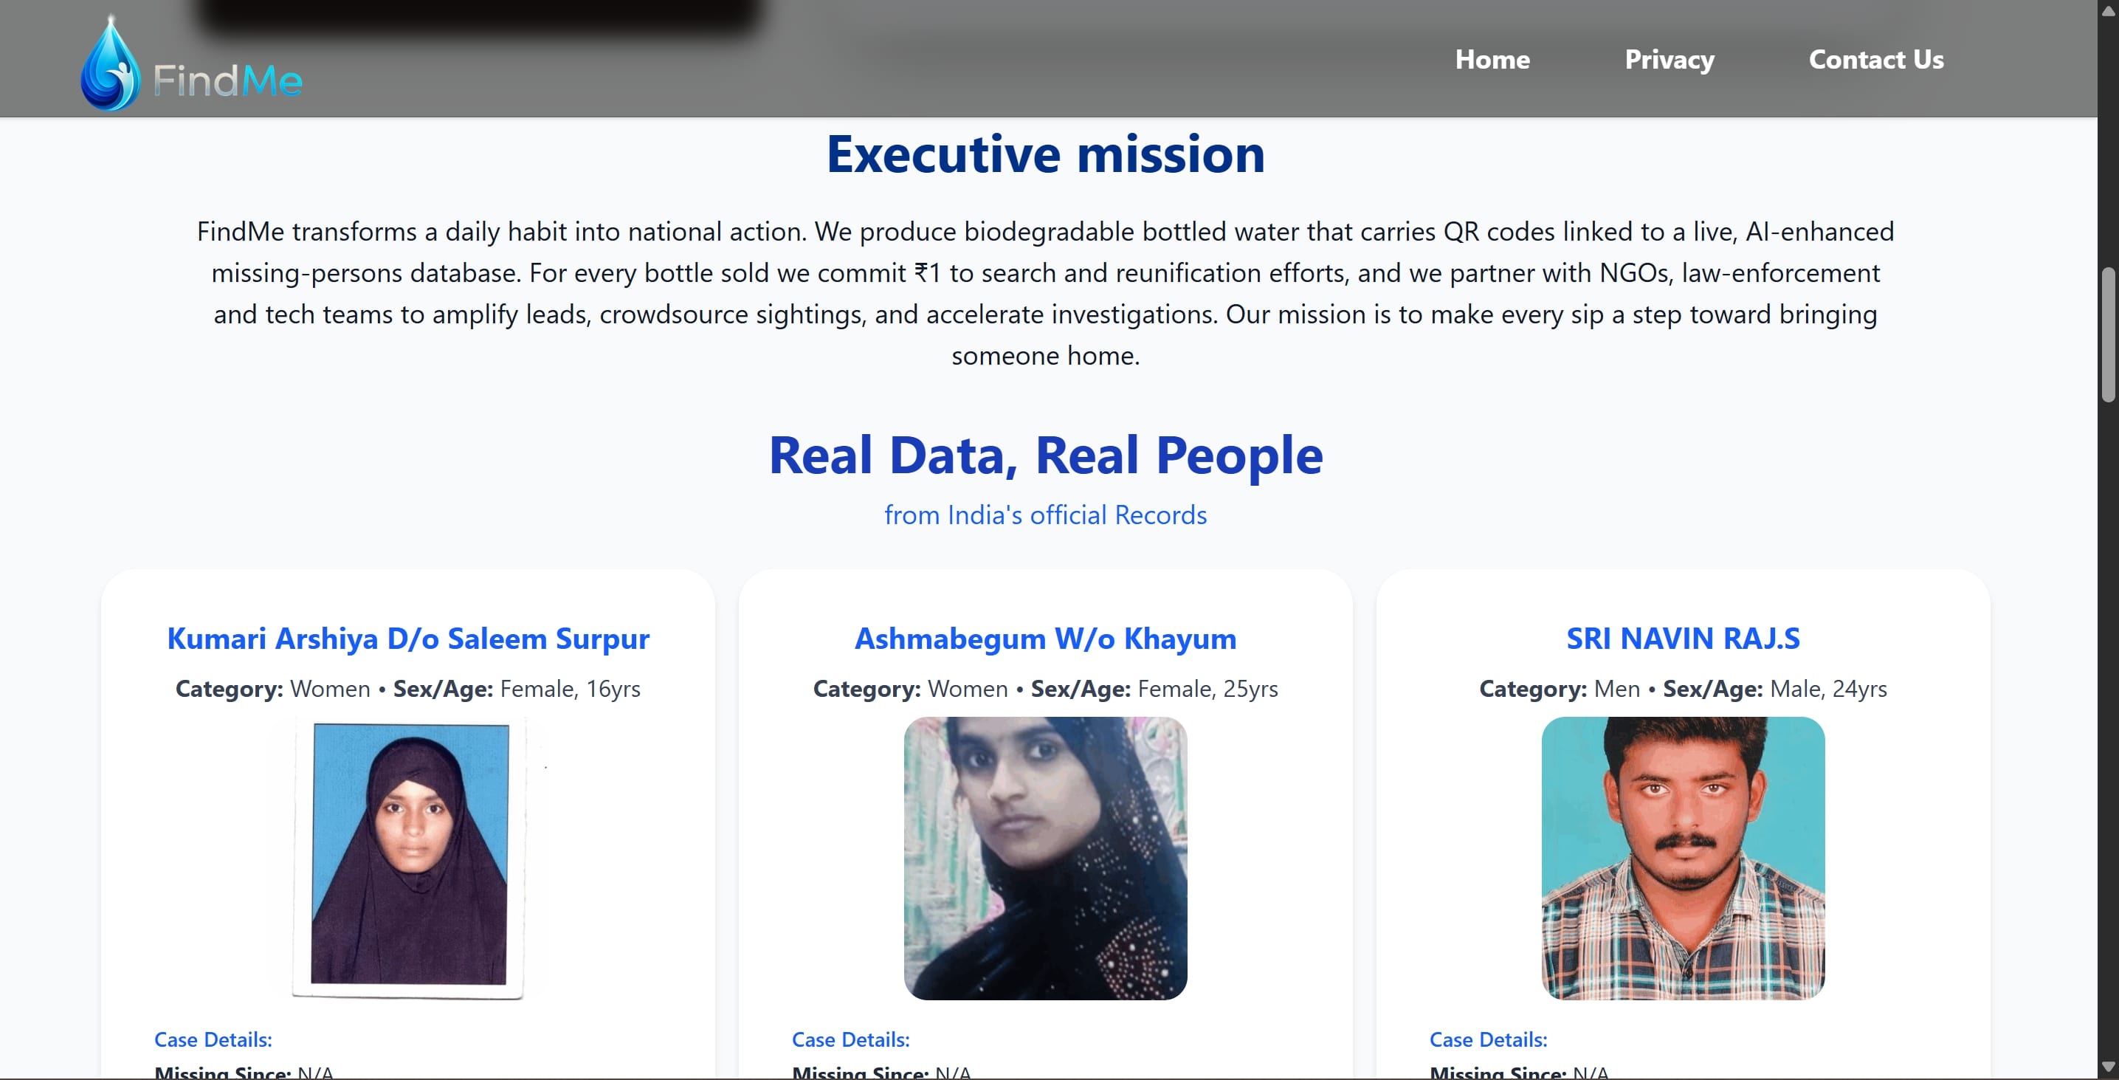The image size is (2119, 1080).
Task: Click photo of Ashmabegum W/o Khayum
Action: (1044, 857)
